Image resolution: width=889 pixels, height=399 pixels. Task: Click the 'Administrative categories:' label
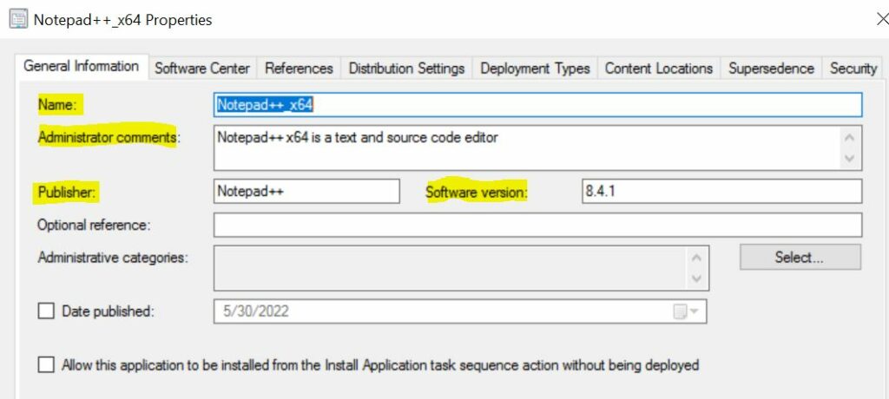pos(113,258)
